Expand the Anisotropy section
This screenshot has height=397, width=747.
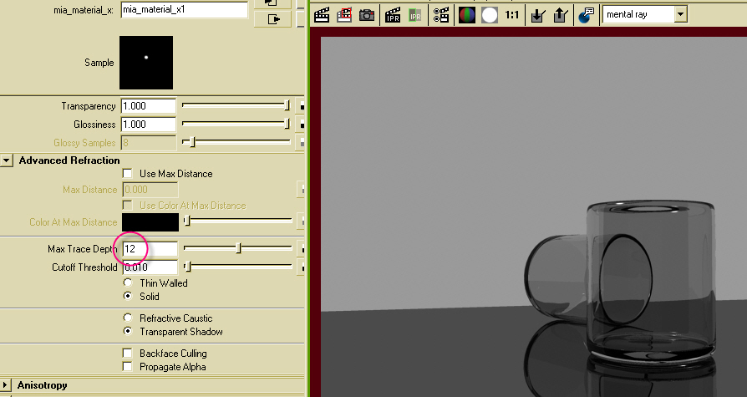[x=6, y=385]
